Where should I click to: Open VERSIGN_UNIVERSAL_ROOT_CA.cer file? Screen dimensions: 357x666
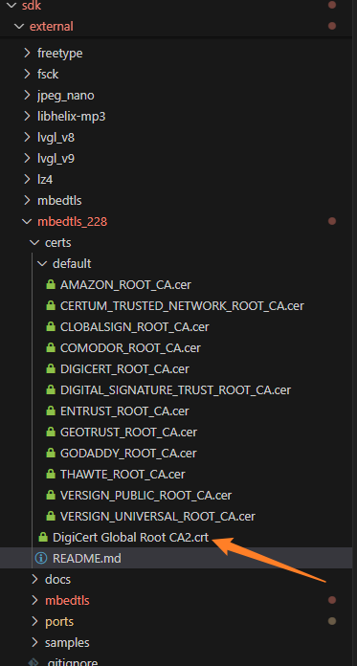[158, 517]
